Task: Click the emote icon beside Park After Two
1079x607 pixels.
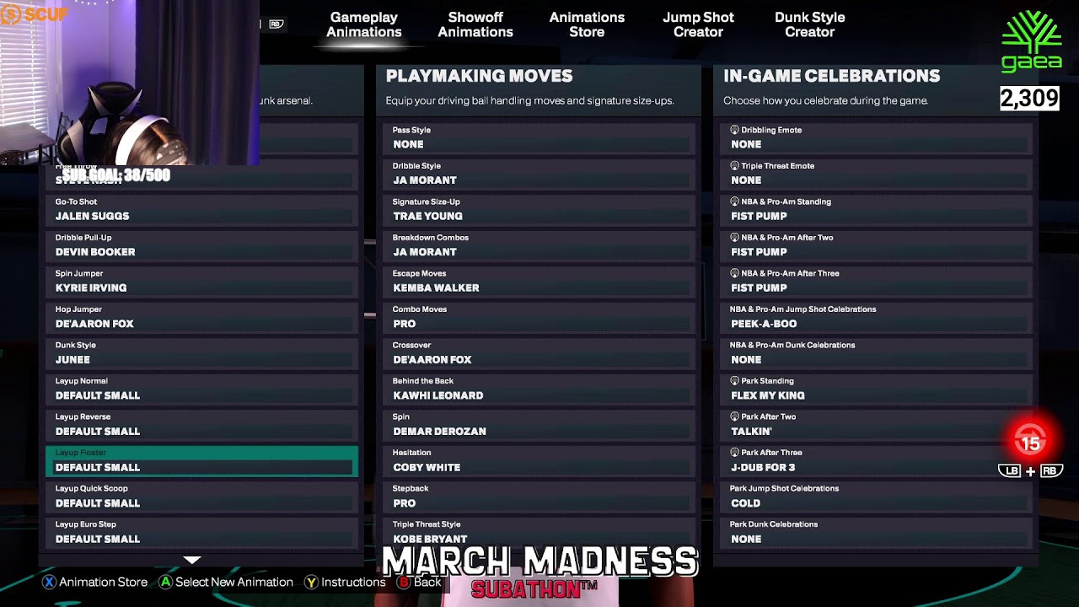Action: coord(734,416)
